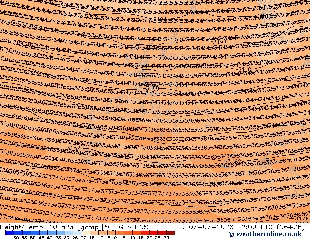Select the bright red swatch above the 20 label

click(154, 233)
